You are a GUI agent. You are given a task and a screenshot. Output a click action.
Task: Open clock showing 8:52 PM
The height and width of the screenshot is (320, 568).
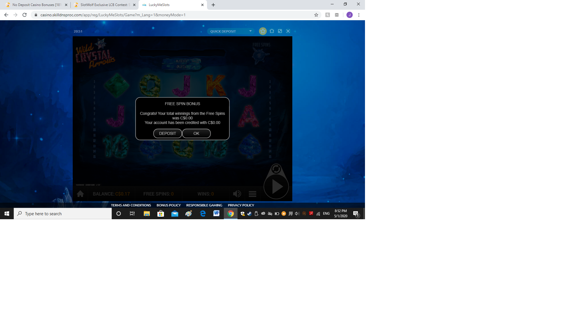pos(341,214)
